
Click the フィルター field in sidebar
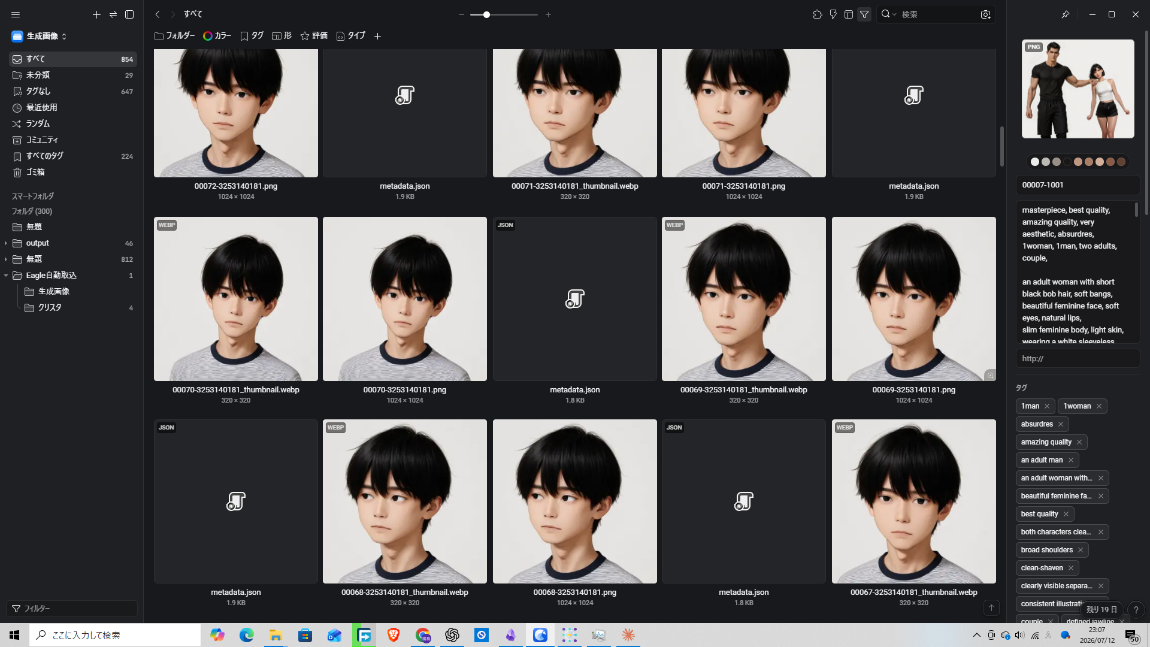tap(72, 609)
